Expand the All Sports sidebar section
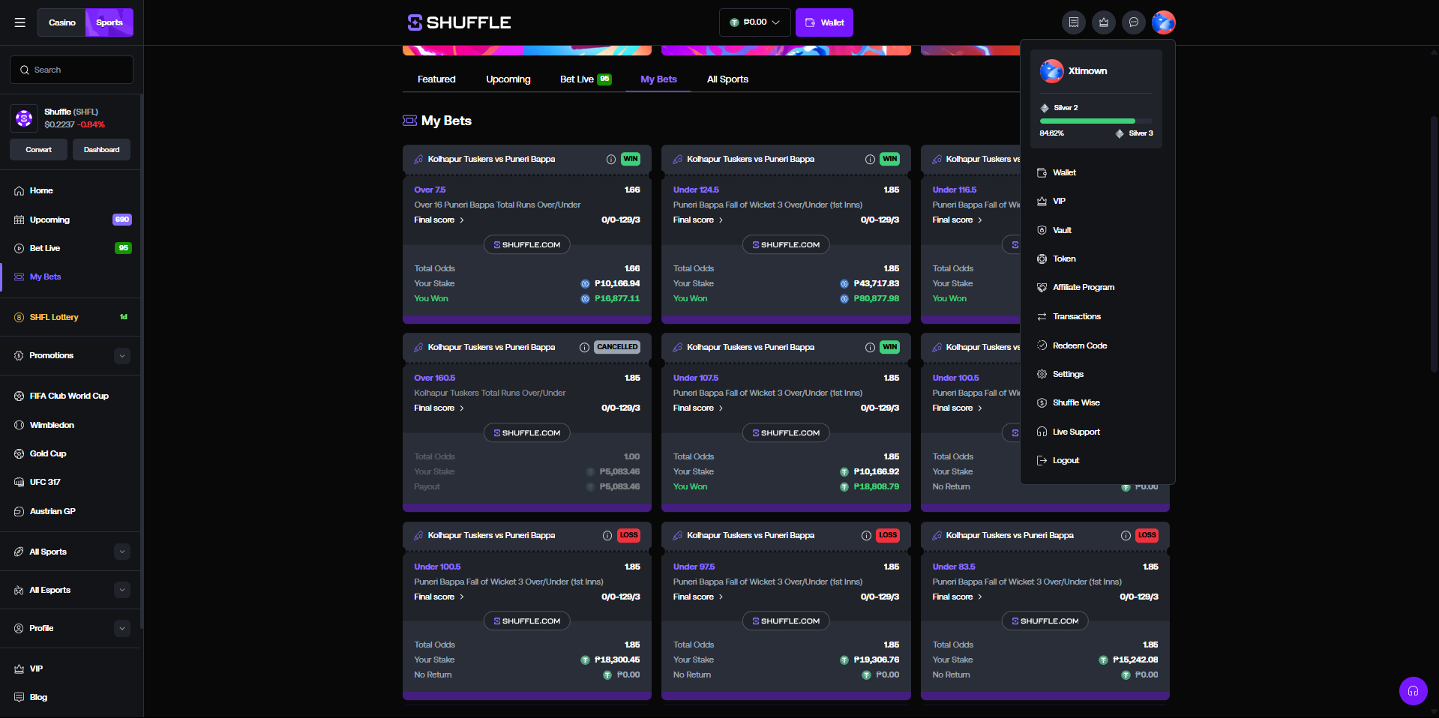This screenshot has width=1439, height=718. coord(122,552)
